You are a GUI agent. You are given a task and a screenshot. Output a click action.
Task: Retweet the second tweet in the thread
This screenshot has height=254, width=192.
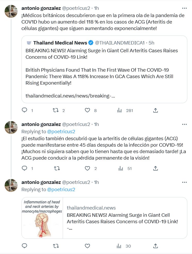point(55,168)
